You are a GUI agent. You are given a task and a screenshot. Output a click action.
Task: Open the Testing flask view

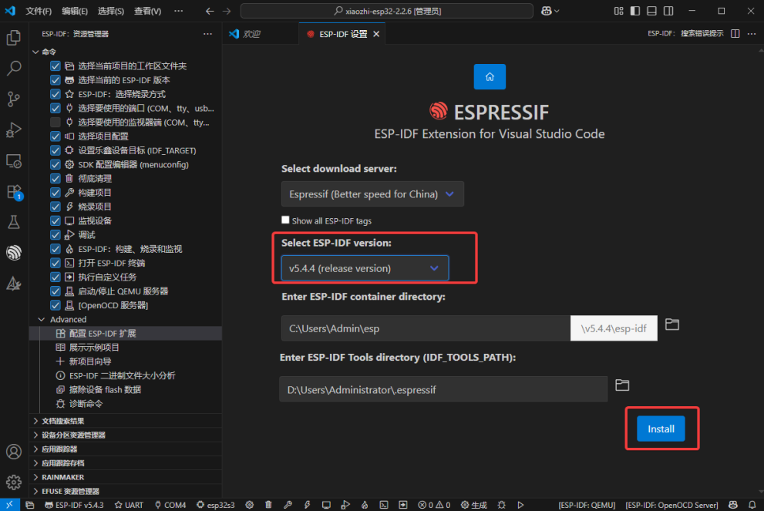[x=14, y=222]
